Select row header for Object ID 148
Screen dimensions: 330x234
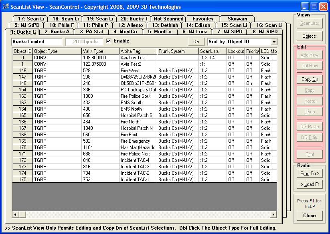(22, 83)
